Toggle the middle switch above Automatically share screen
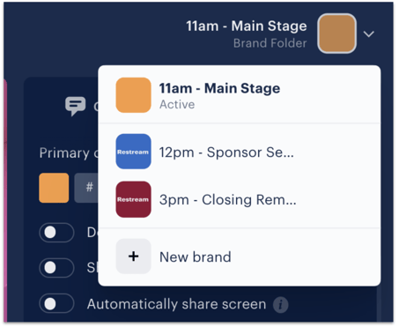 pos(56,268)
